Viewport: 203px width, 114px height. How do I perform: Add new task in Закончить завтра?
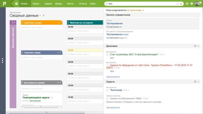[42, 57]
